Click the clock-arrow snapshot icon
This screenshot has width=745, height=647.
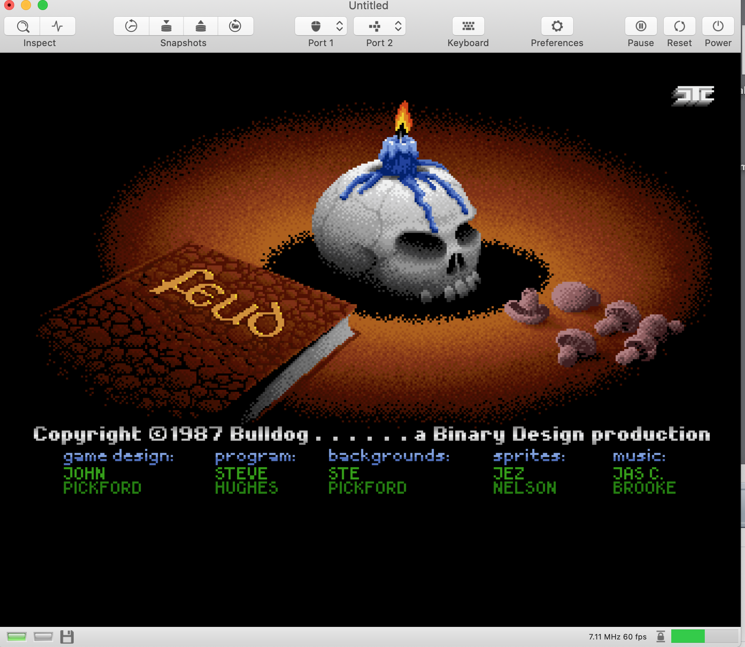click(x=131, y=26)
